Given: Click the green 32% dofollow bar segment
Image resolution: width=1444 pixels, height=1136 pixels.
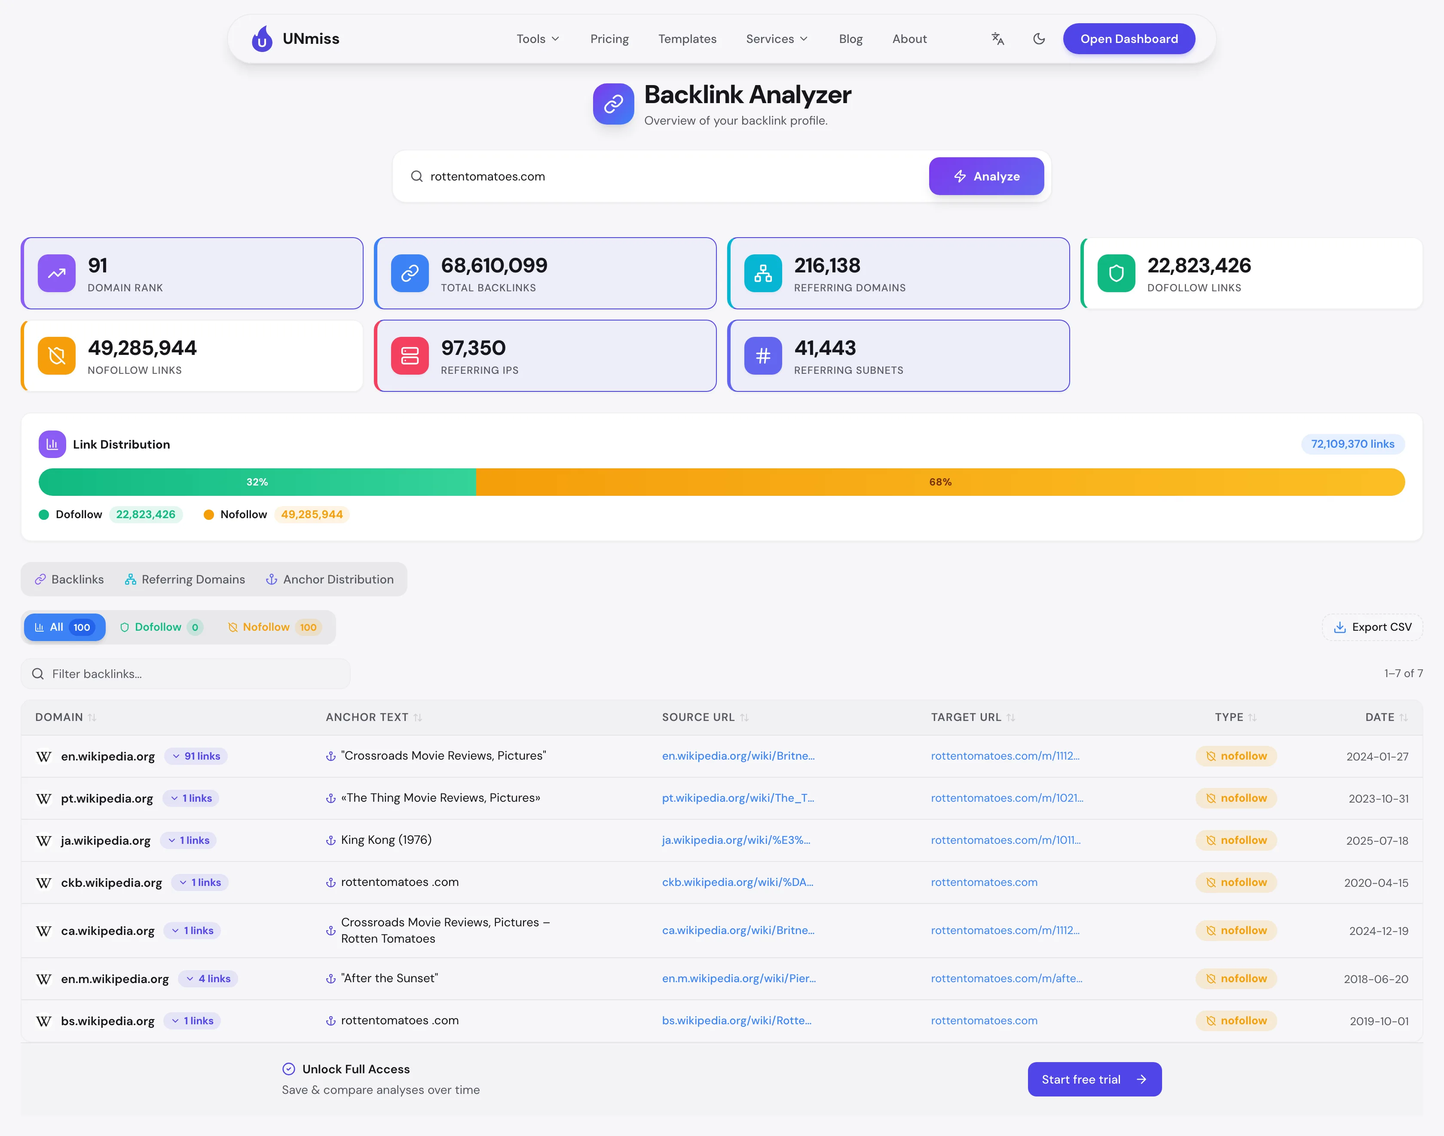Looking at the screenshot, I should 257,482.
